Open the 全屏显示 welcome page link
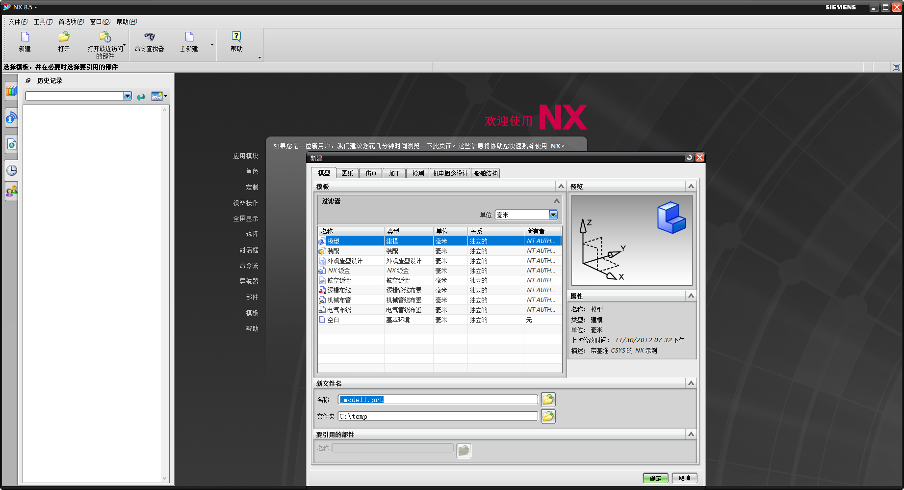 coord(246,218)
